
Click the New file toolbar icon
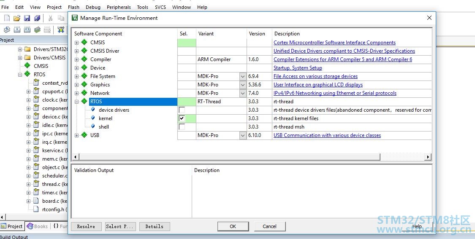click(x=7, y=18)
